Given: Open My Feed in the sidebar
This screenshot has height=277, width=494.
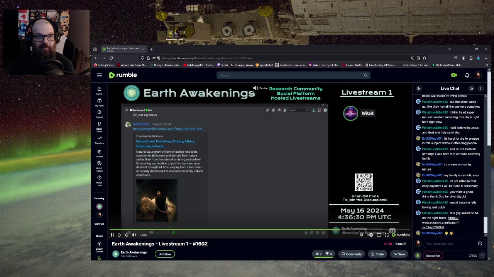Looking at the screenshot, I should click(99, 102).
